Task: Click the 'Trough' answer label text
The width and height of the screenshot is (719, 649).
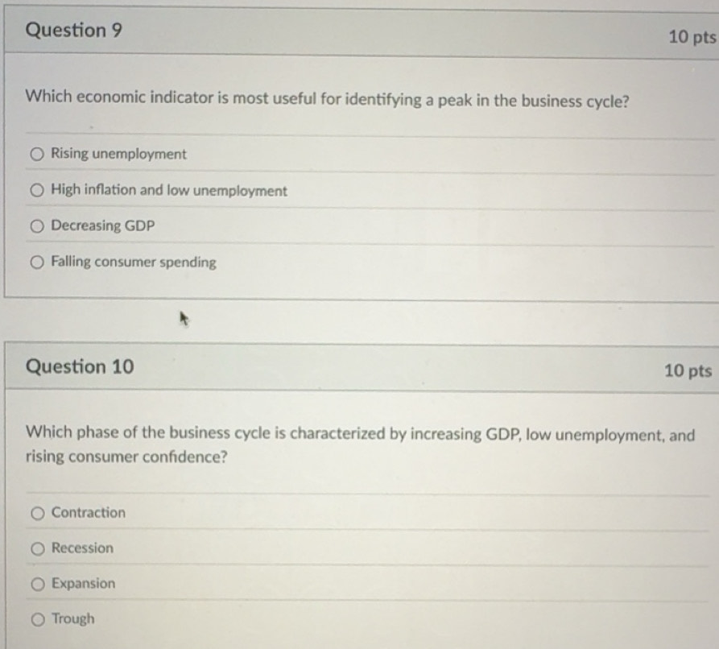Action: pos(73,619)
